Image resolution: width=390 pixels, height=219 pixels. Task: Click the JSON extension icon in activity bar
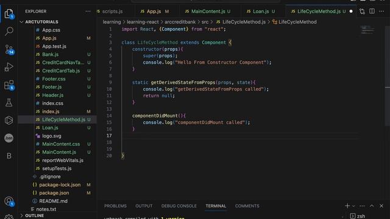coord(9,138)
